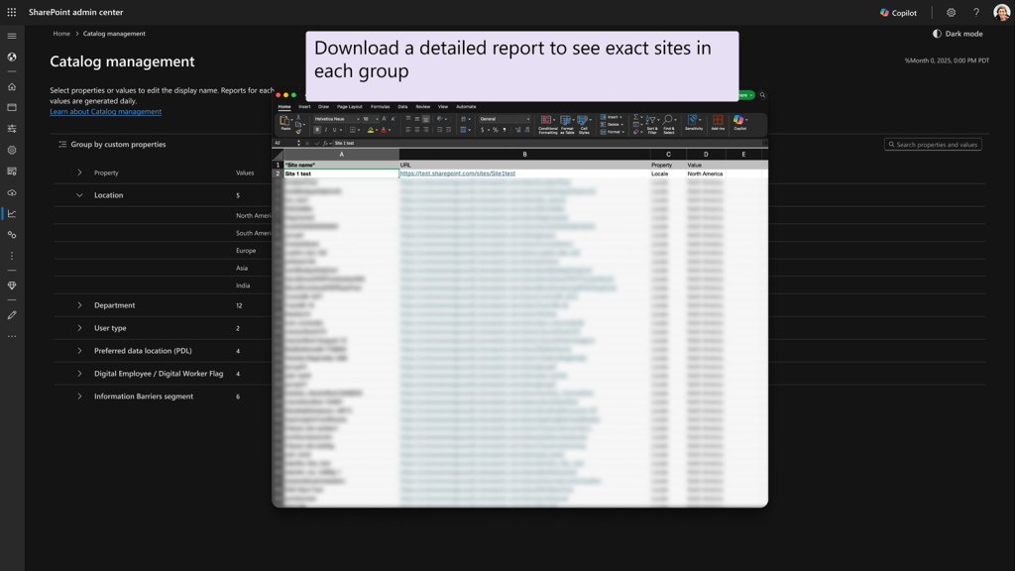Viewport: 1015px width, 571px height.
Task: Open the font color swatch
Action: 384,131
